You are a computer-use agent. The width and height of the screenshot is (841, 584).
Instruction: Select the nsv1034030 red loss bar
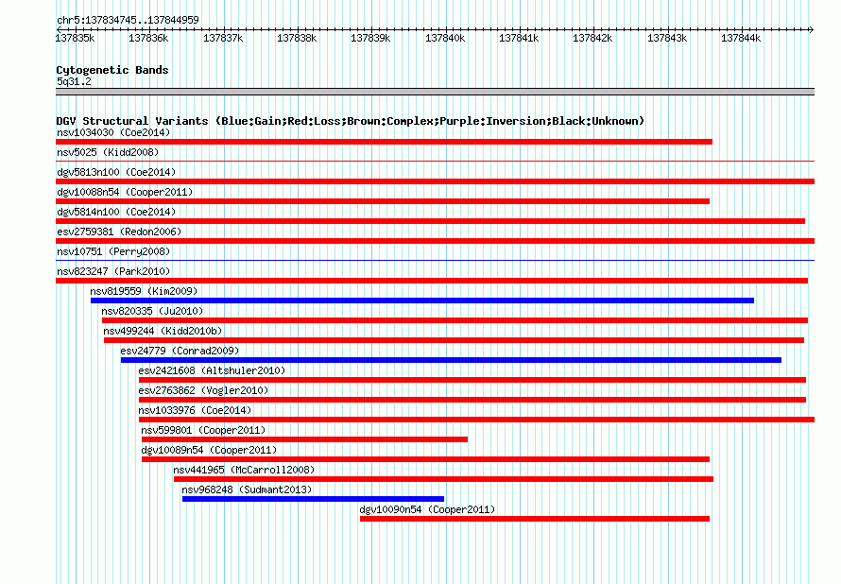(x=384, y=142)
